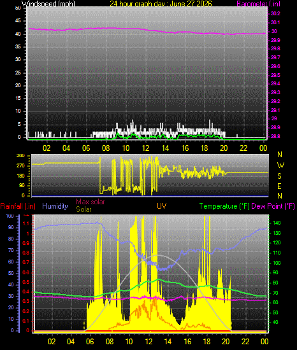
Task: Select the 25 value on windspeed axis
Action: click(x=18, y=73)
